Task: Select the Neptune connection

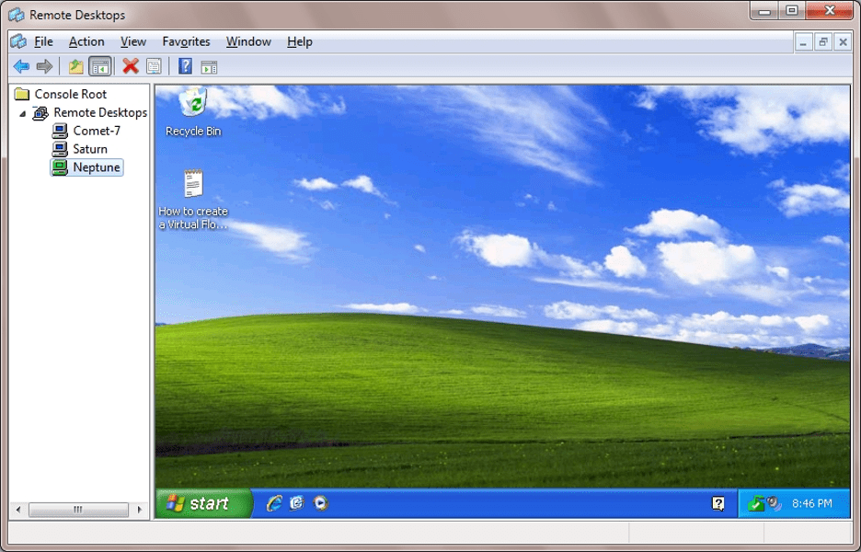Action: pos(97,167)
